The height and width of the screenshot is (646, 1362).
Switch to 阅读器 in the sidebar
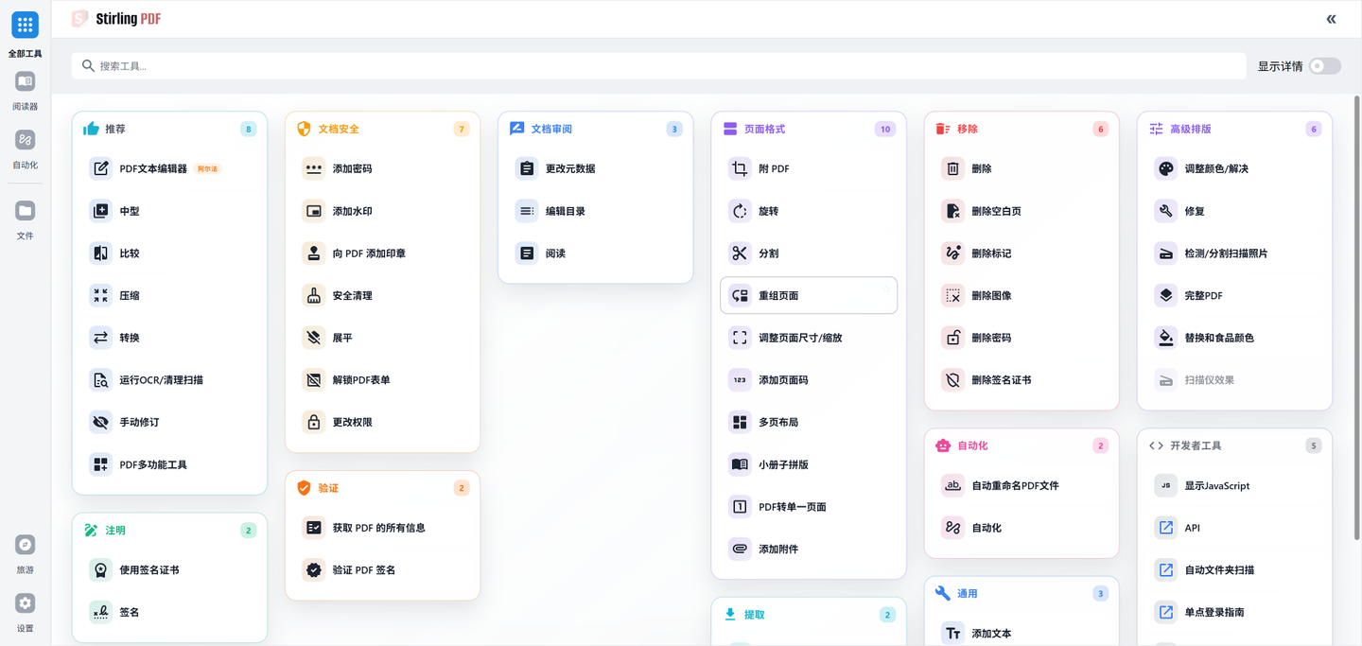click(25, 81)
